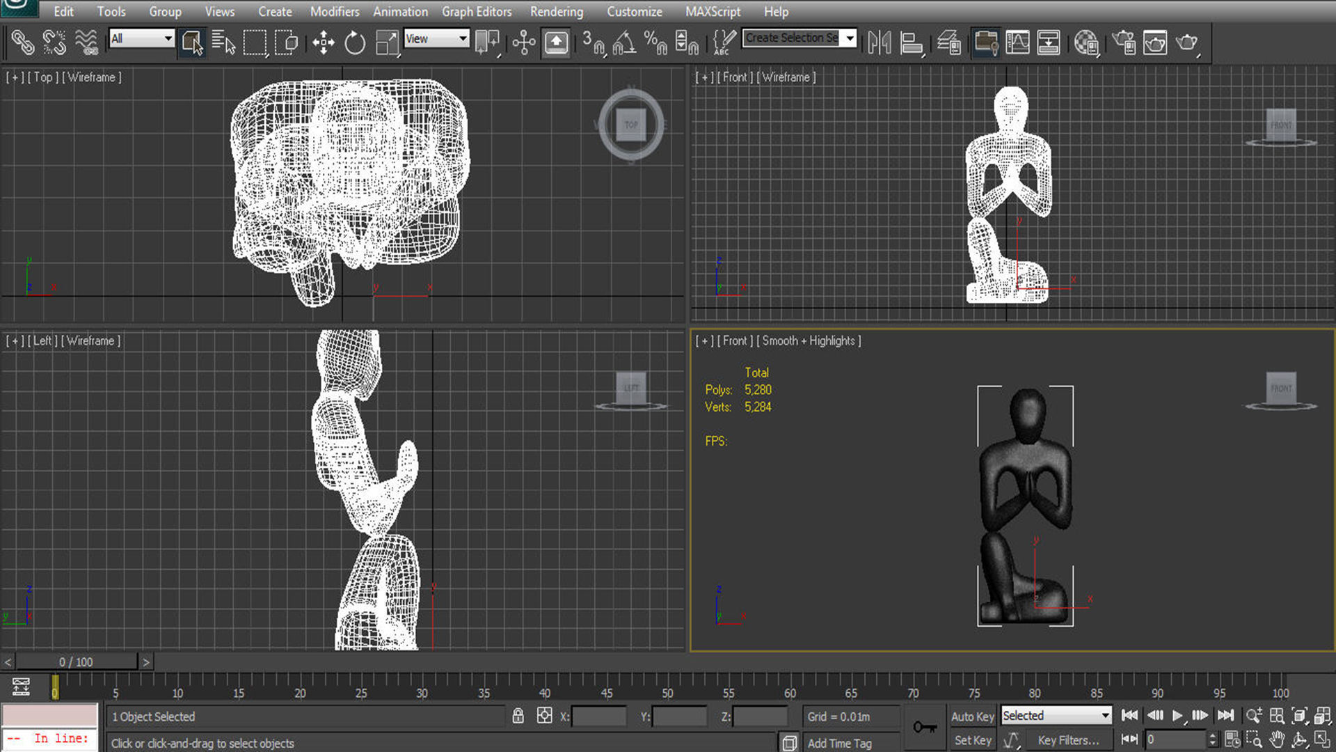Toggle Selection Lock padlock

518,716
